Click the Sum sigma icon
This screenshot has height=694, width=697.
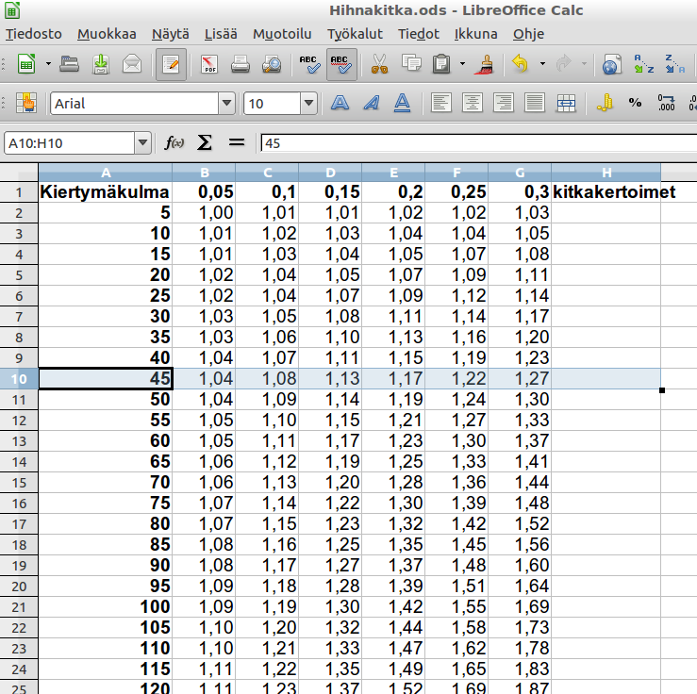tap(205, 143)
